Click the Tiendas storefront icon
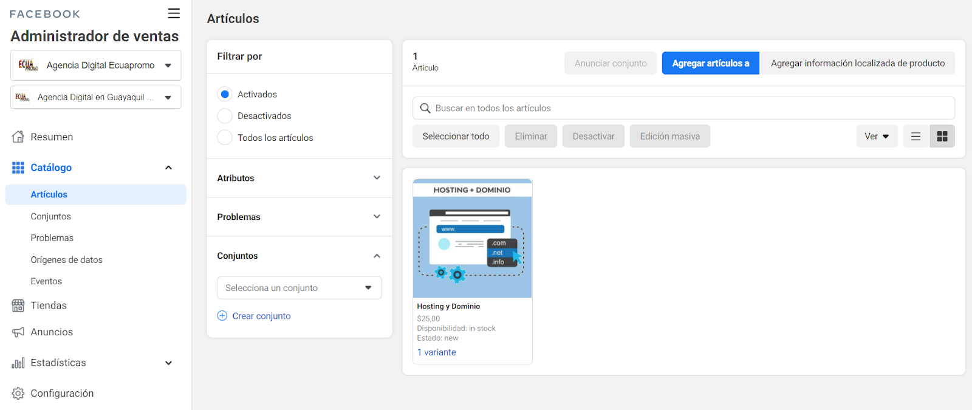 [x=18, y=306]
